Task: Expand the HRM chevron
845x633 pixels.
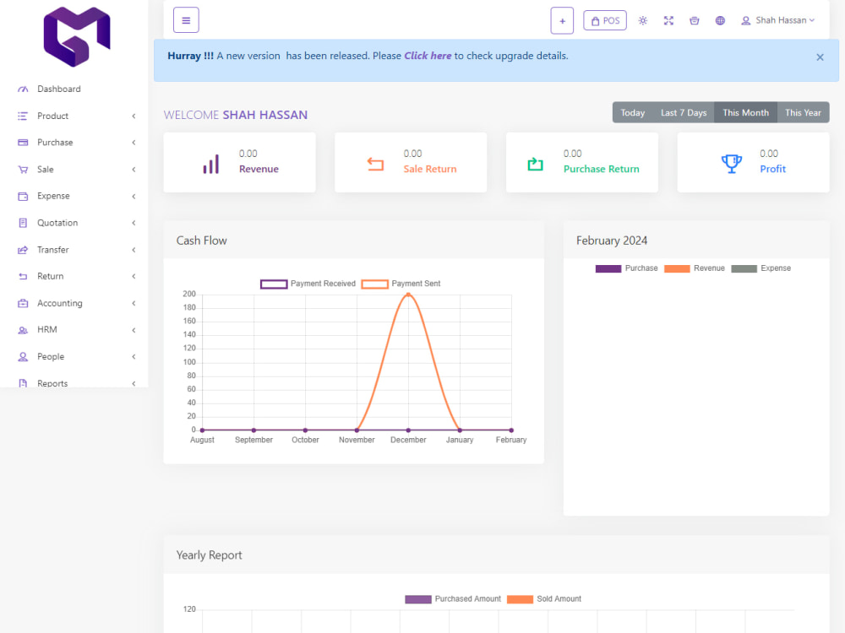Action: coord(134,330)
